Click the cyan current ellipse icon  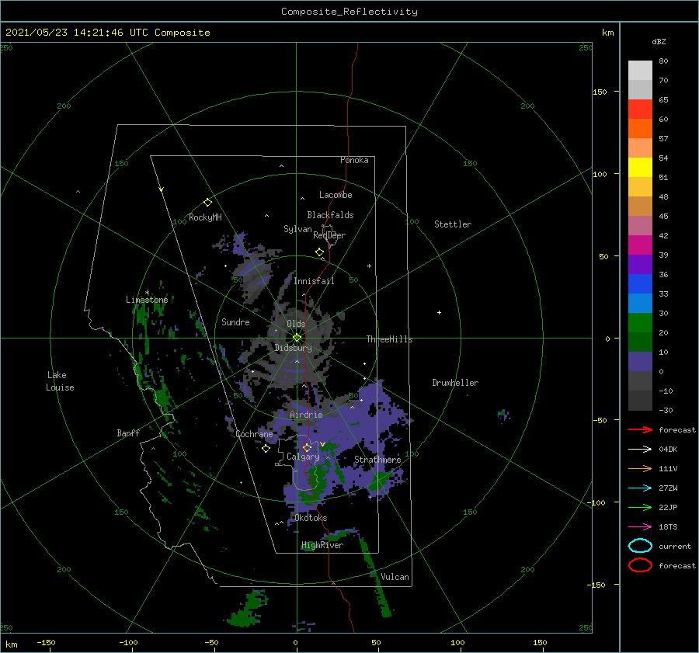(x=640, y=546)
